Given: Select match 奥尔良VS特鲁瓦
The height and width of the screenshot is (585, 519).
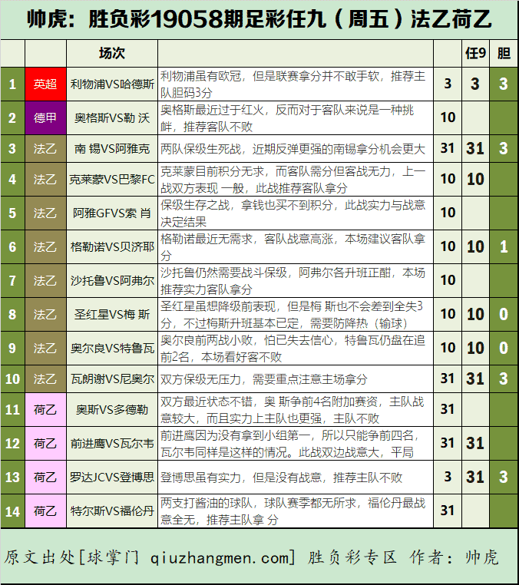Looking at the screenshot, I should coord(112,348).
